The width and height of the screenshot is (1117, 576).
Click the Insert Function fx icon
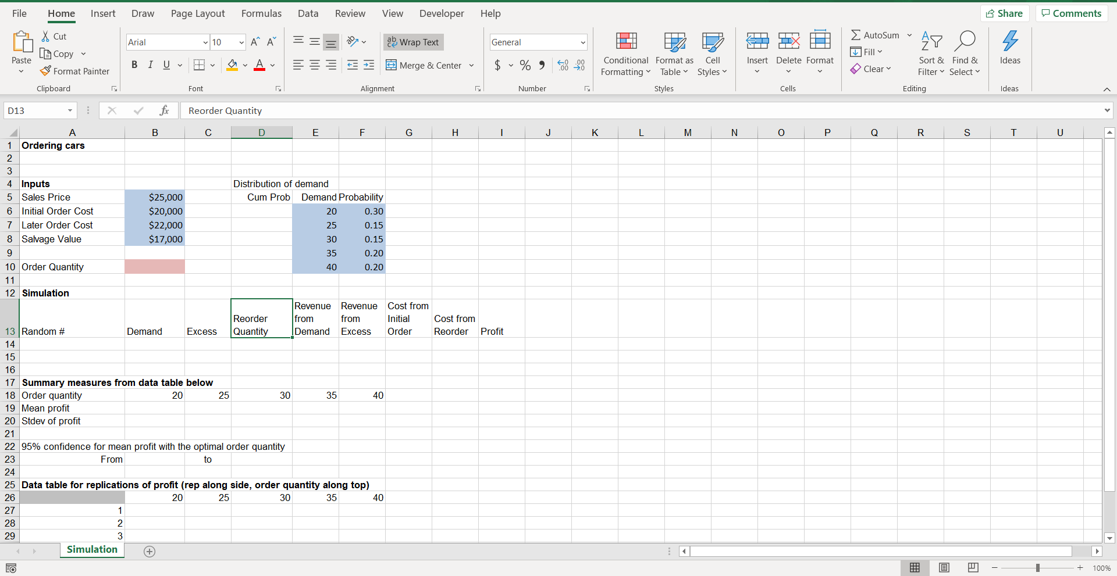click(164, 110)
